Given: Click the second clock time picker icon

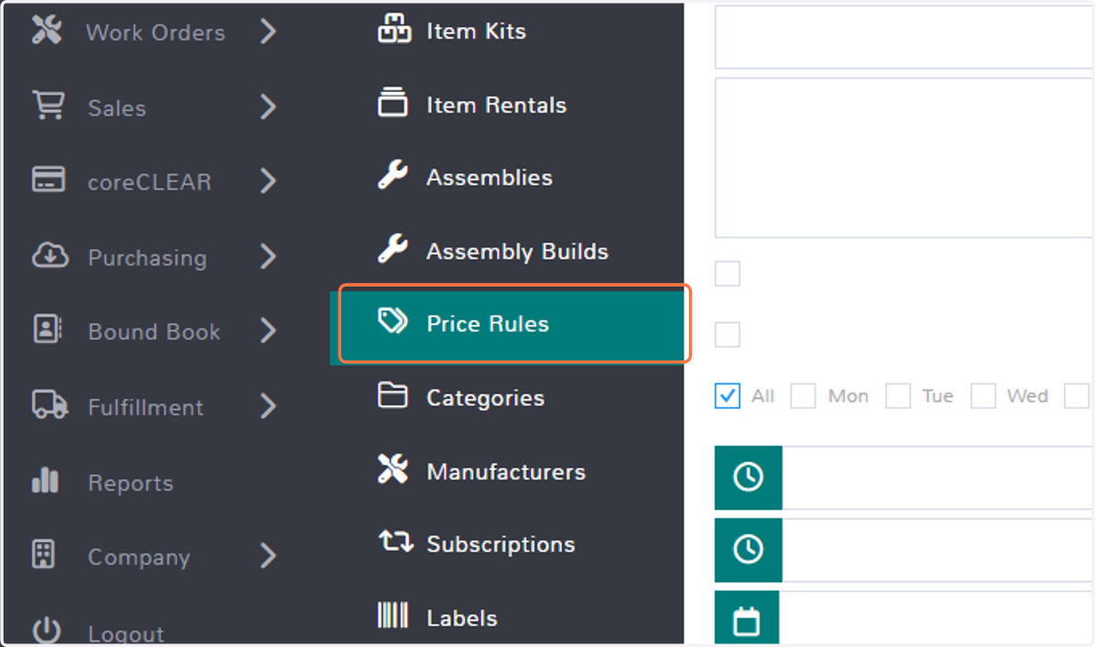Looking at the screenshot, I should (x=748, y=549).
